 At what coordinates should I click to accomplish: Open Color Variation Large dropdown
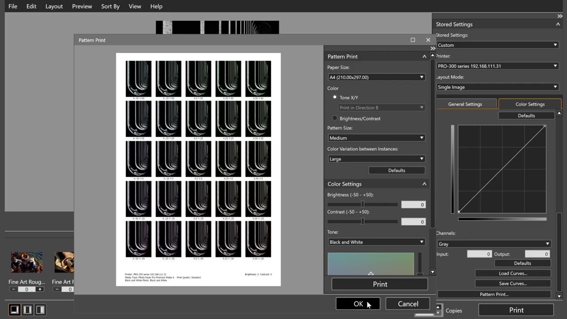pos(377,159)
